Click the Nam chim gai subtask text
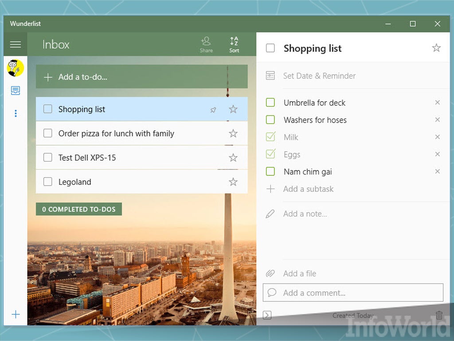Screen dimensions: 454x341 (x=308, y=172)
